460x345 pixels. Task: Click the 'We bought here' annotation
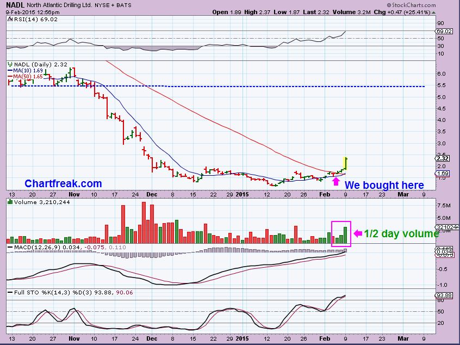pyautogui.click(x=384, y=185)
